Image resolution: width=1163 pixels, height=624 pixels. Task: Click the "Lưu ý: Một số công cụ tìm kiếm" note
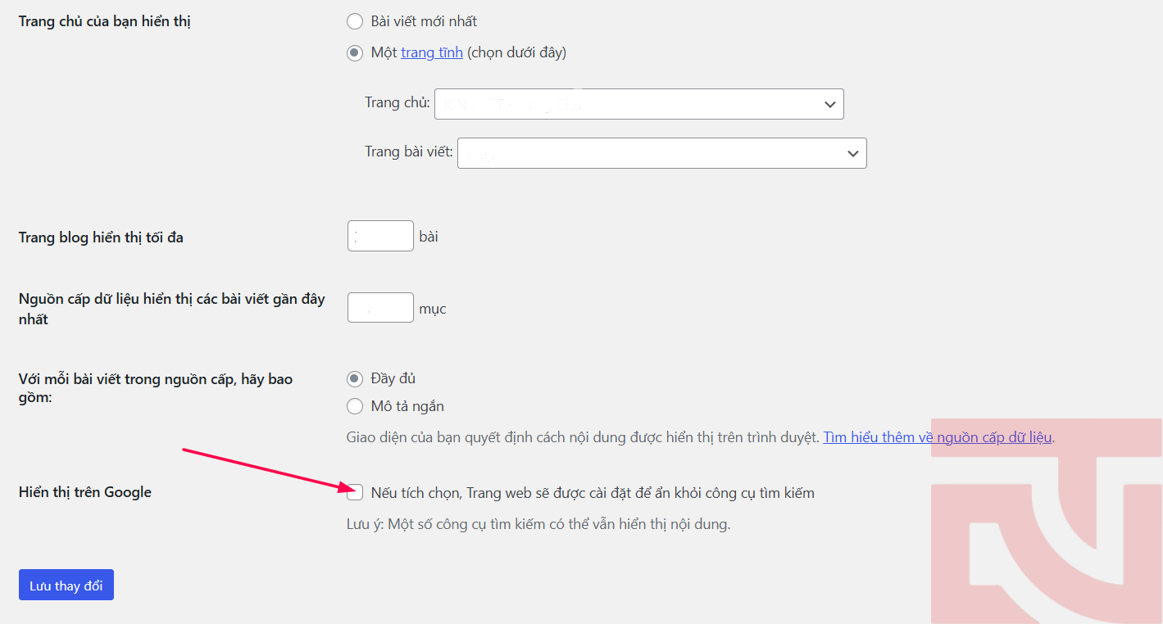point(538,524)
